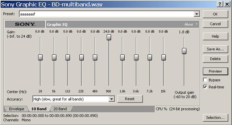Click the selection time range text
The width and height of the screenshot is (232, 125).
click(x=60, y=116)
